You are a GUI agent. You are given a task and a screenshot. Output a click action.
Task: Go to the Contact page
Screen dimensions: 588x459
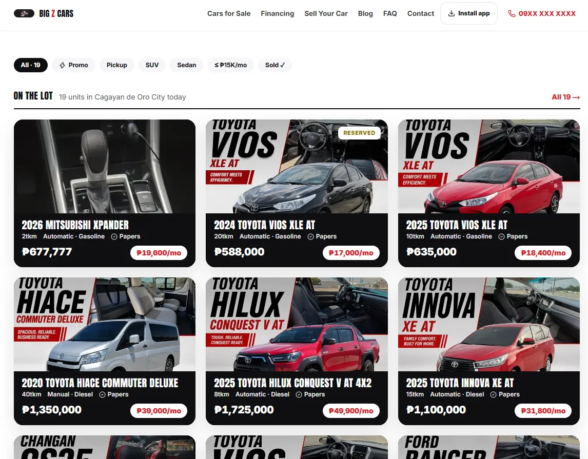click(421, 13)
